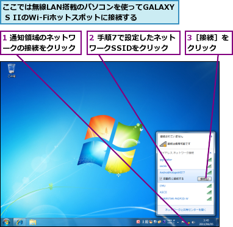This screenshot has height=227, width=233.
Task: Click the Show desktop strip at taskbar end
Action: click(217, 222)
